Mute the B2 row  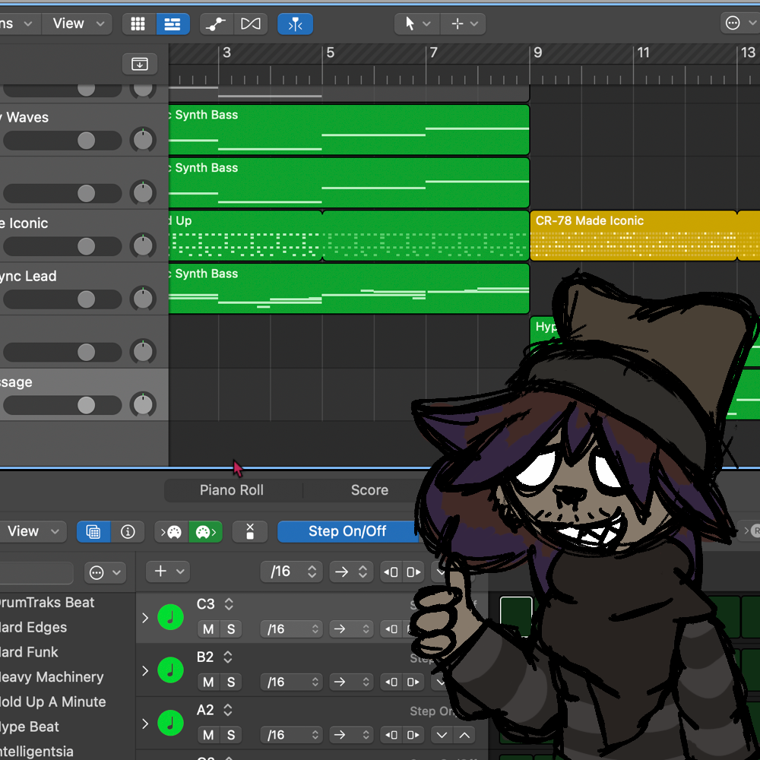tap(208, 682)
